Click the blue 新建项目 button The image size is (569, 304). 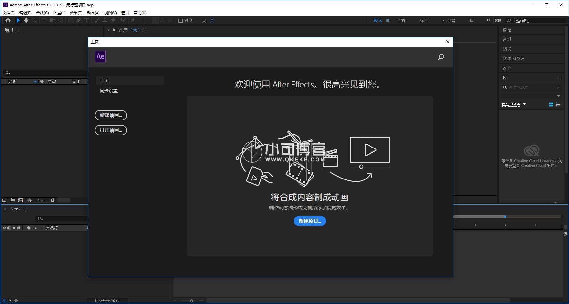310,221
